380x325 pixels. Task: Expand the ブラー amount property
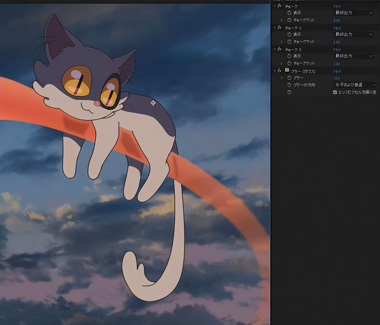point(282,78)
